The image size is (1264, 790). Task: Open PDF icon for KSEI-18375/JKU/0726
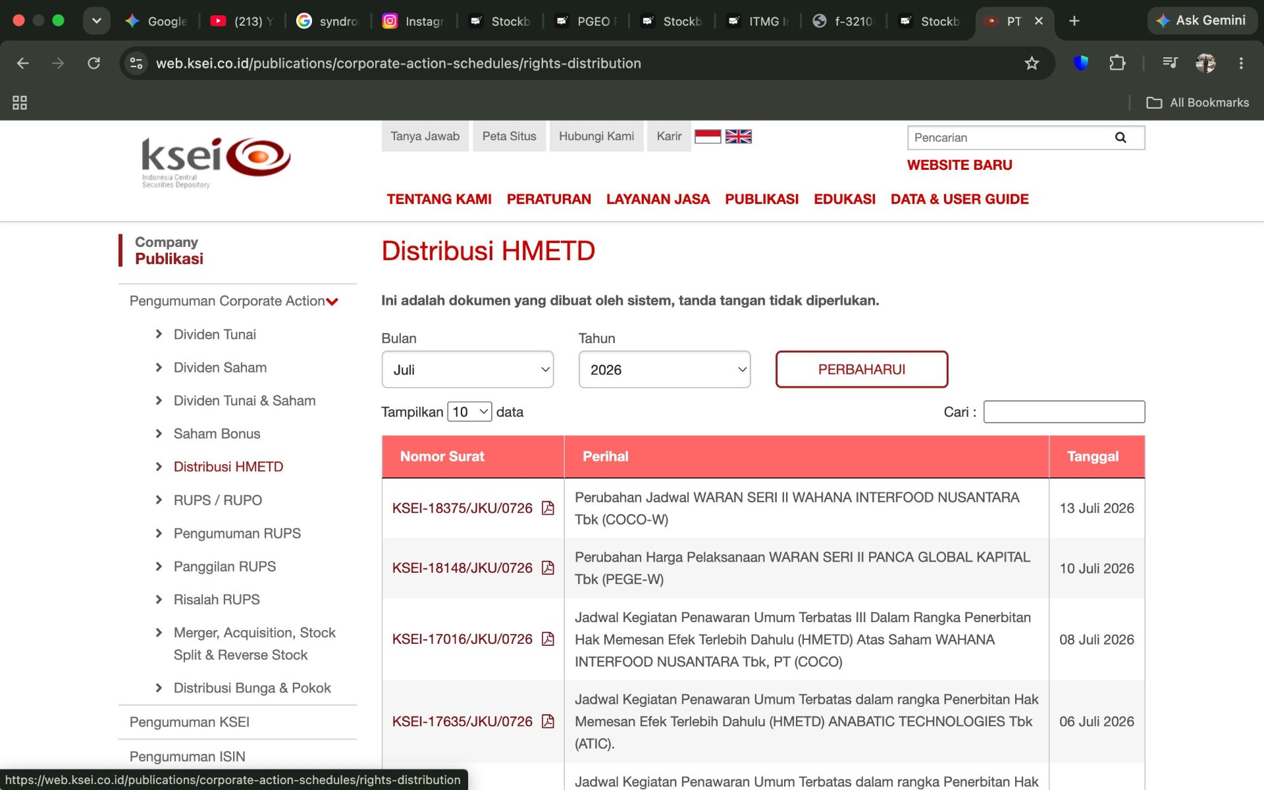(x=548, y=508)
